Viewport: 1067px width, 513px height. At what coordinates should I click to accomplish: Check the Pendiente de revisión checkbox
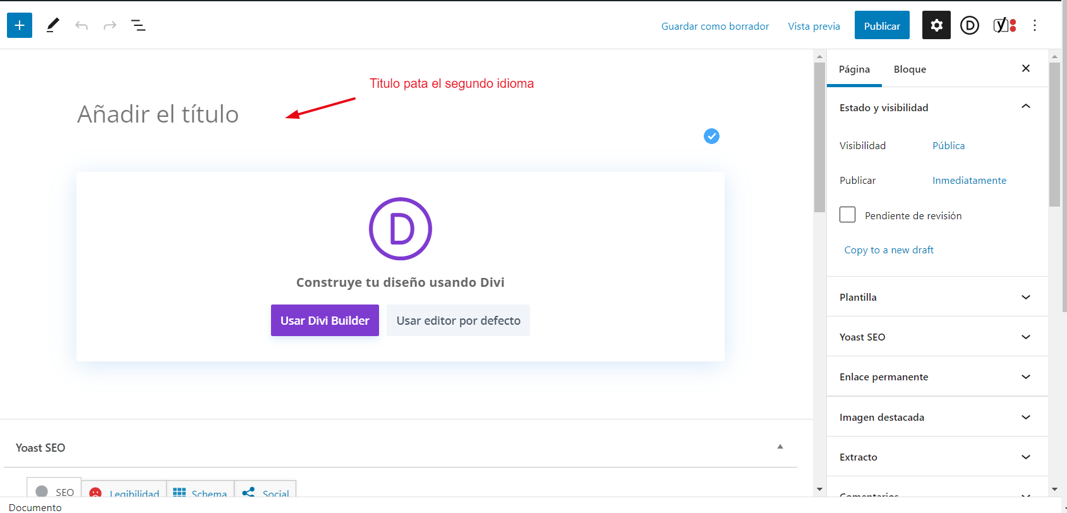point(847,215)
